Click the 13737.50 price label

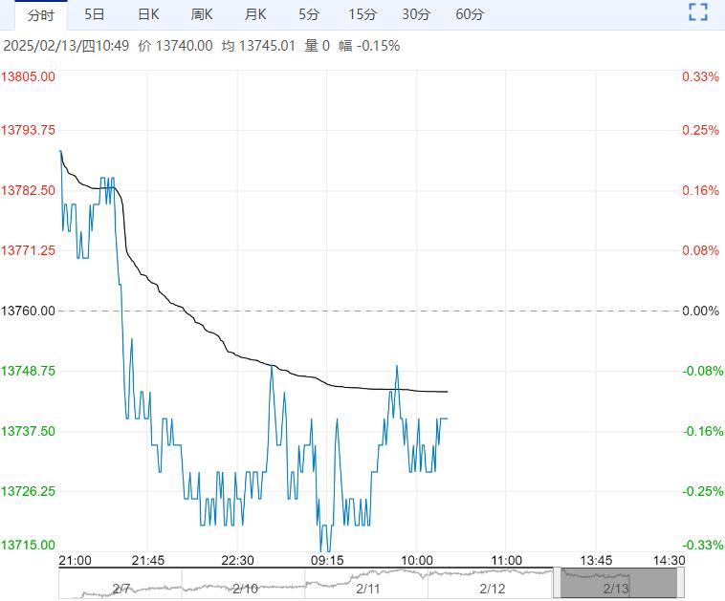click(x=28, y=431)
